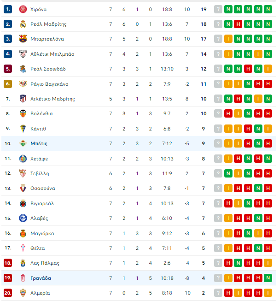This screenshot has width=279, height=302.
Task: Click Granada's green N win badge
Action: 268,278
